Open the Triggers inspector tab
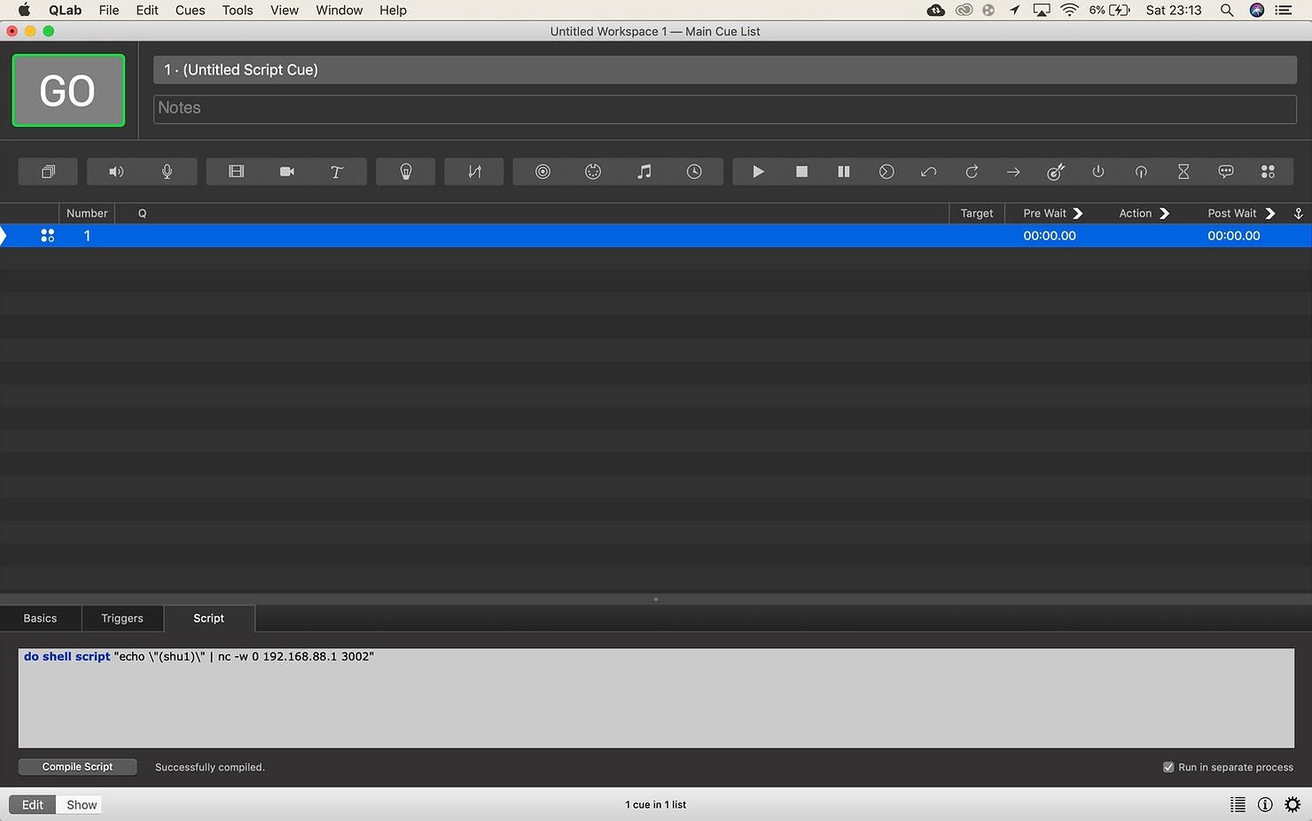 (x=122, y=619)
